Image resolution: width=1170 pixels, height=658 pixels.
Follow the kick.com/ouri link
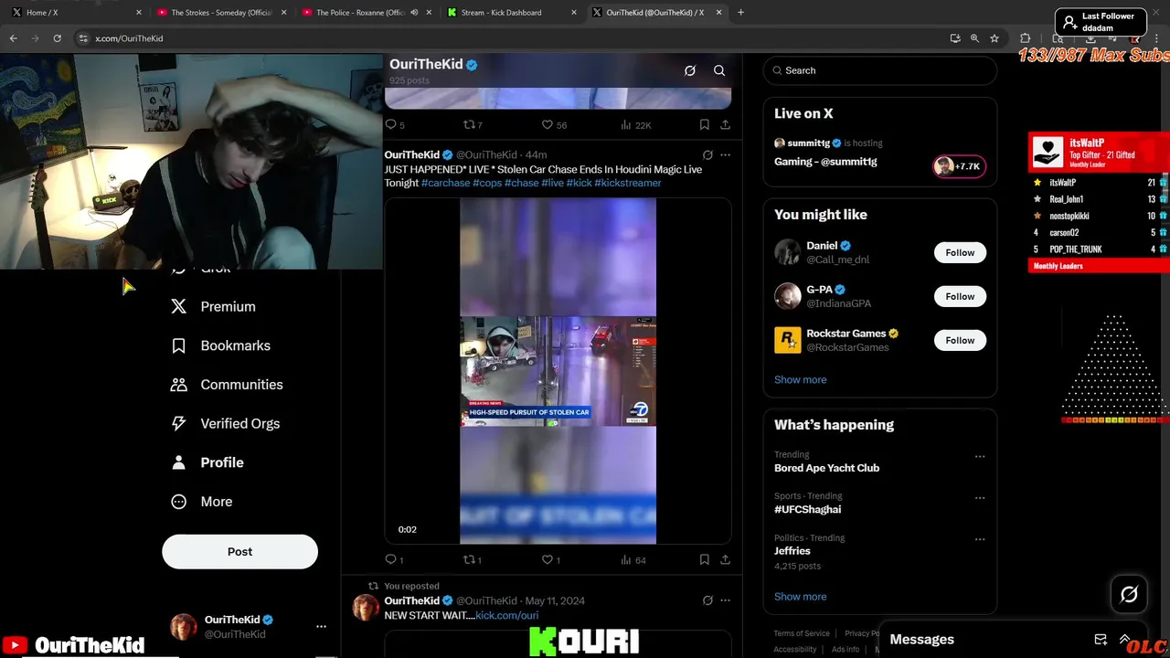(x=506, y=615)
